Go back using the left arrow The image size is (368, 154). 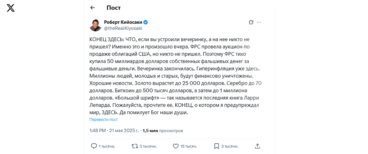click(93, 8)
